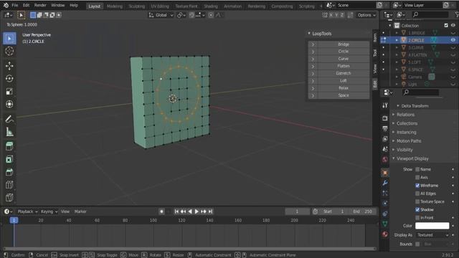Open the Playback popover in timeline
The height and width of the screenshot is (258, 459).
tap(27, 211)
